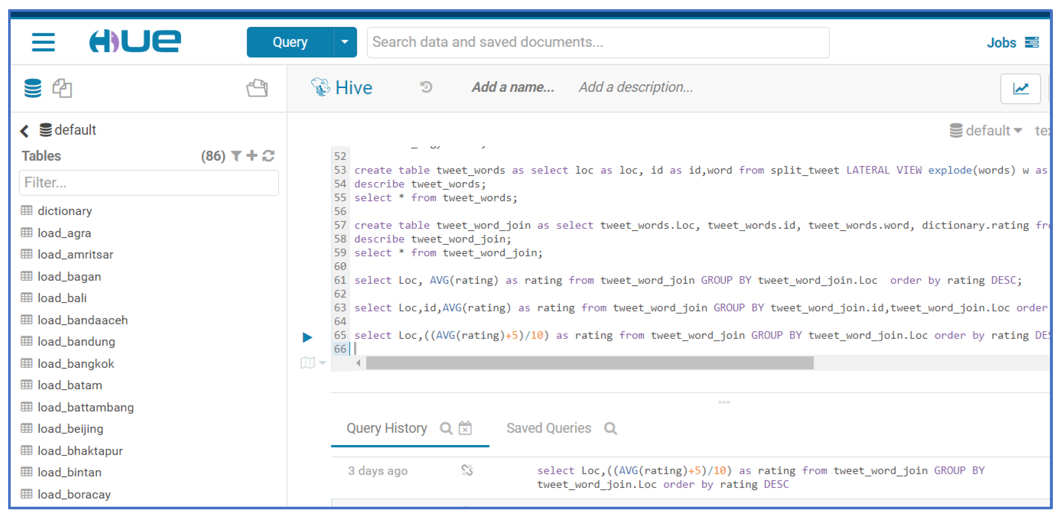Open the documents panel icon

tap(62, 88)
